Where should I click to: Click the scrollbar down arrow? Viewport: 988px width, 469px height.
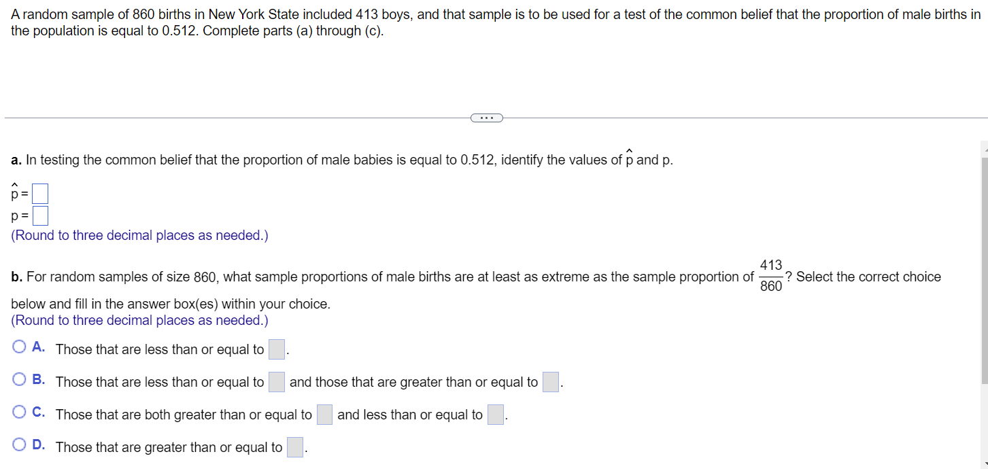pos(983,462)
